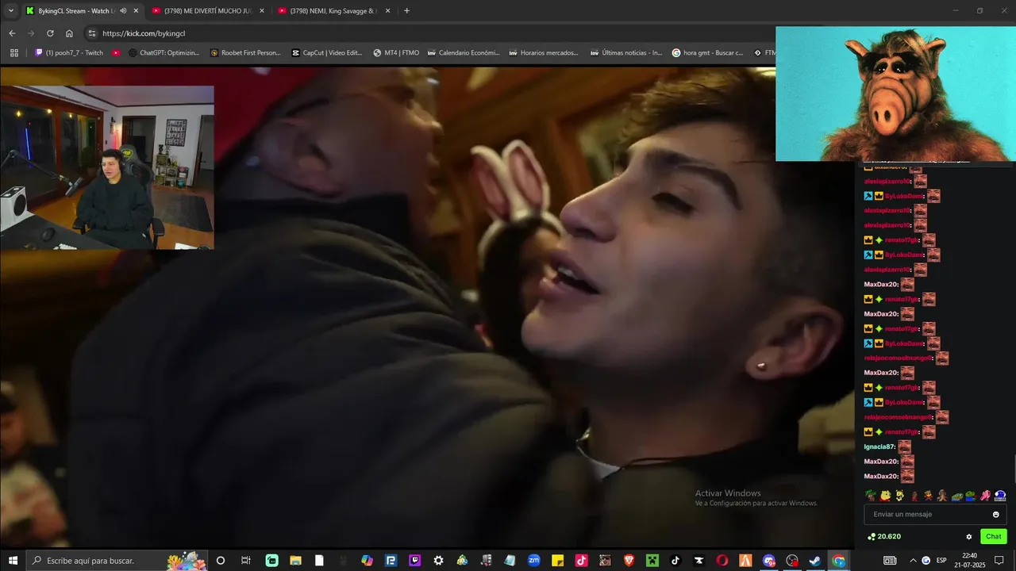View the 20.620 channel points balance

click(884, 537)
